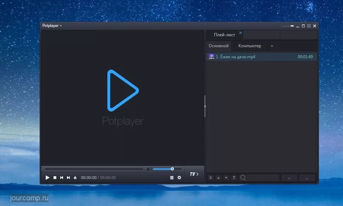
Task: Click the playlist search magnifier icon
Action: click(x=243, y=178)
